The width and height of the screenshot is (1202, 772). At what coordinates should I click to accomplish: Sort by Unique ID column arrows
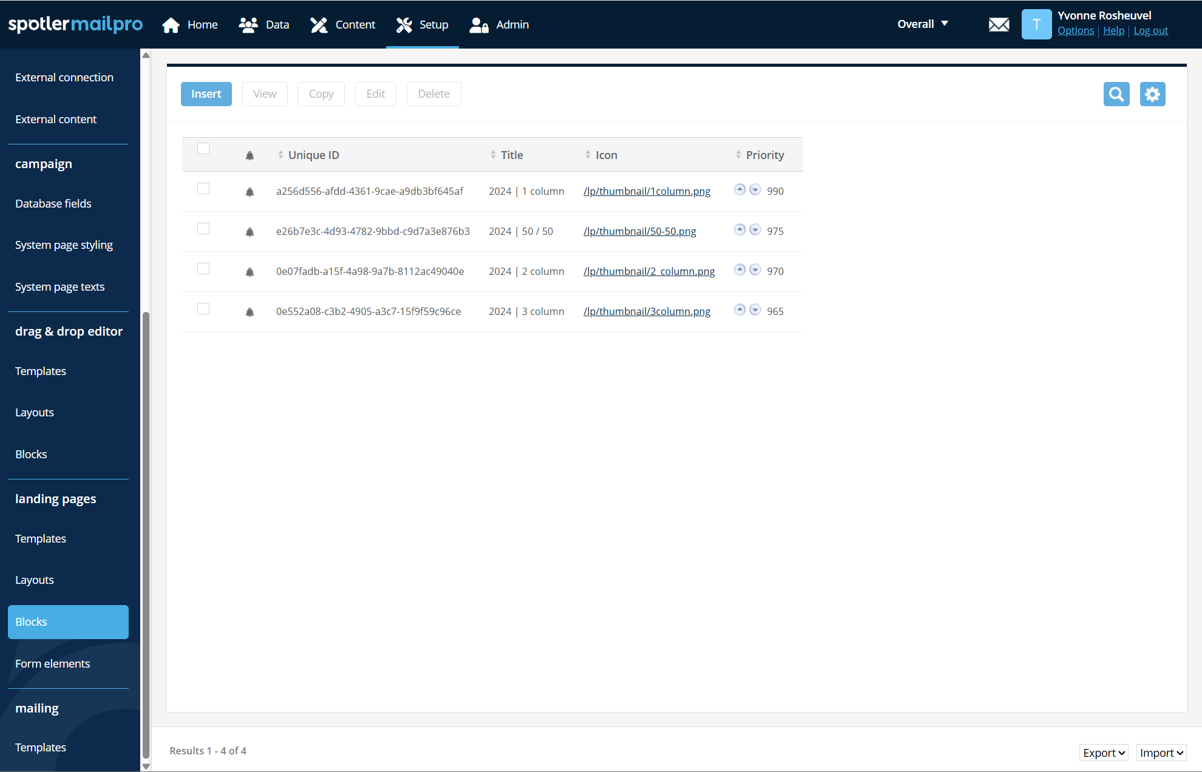(x=280, y=155)
